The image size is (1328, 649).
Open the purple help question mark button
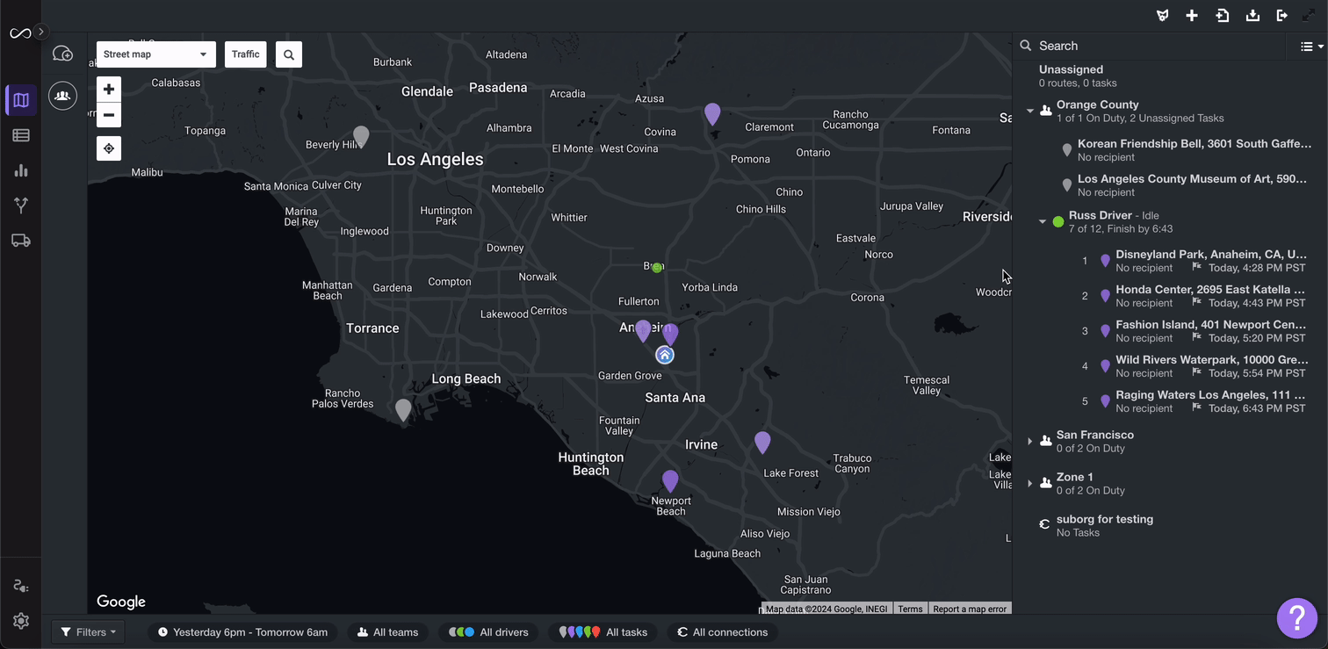pyautogui.click(x=1297, y=618)
